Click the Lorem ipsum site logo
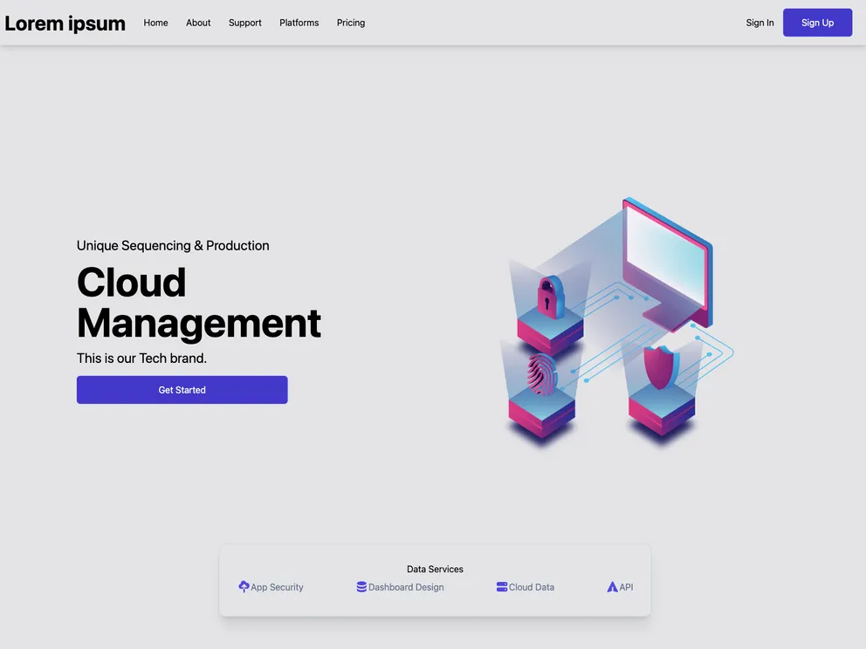Image resolution: width=866 pixels, height=649 pixels. pyautogui.click(x=65, y=23)
